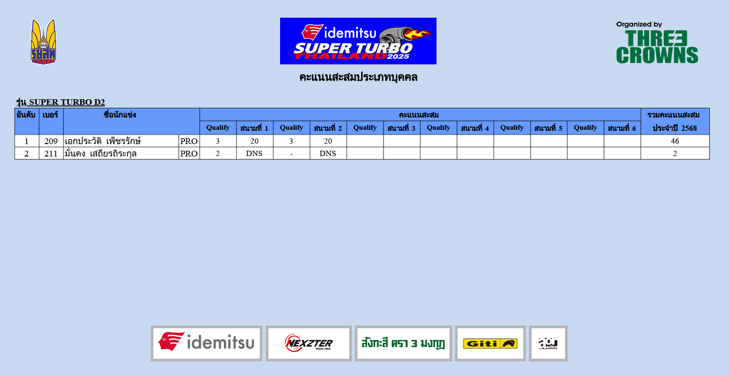Viewport: 729px width, 375px height.
Task: Select the สังกะสี ตรา 3 มงกุฎ sponsor logo
Action: click(403, 344)
